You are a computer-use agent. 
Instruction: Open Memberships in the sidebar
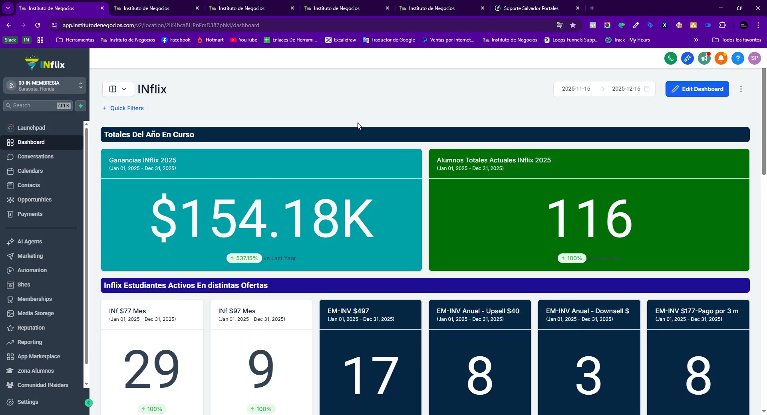click(42, 299)
